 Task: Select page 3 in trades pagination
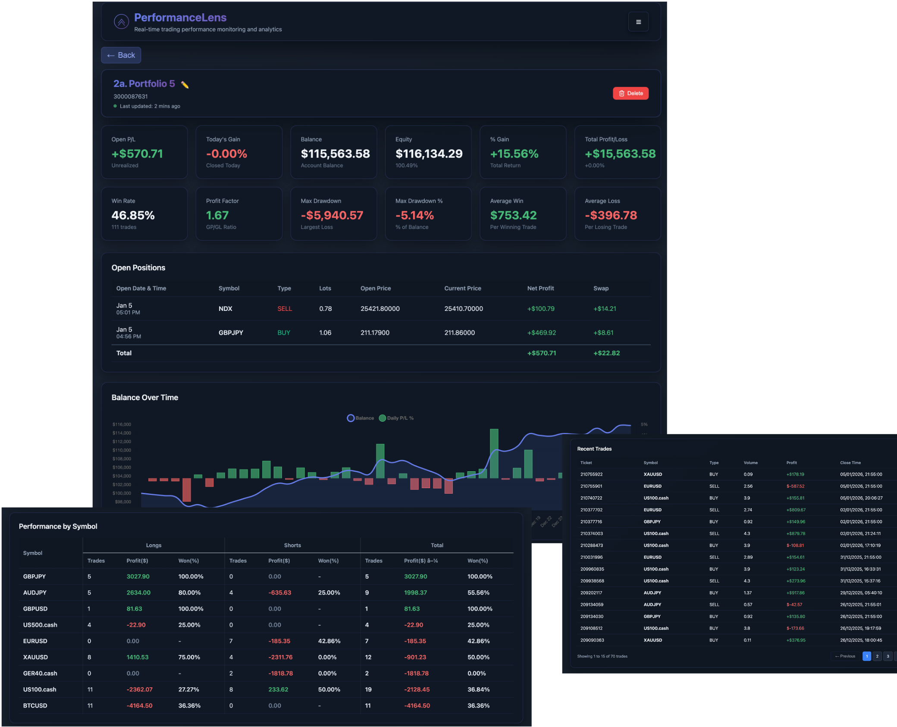(887, 656)
